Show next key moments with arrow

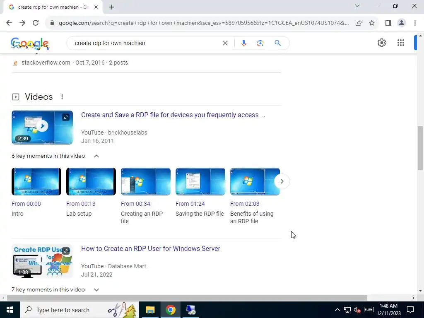282,181
